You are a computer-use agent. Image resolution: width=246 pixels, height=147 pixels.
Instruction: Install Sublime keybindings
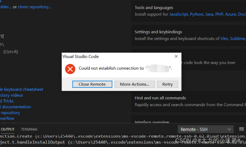[x=237, y=38]
